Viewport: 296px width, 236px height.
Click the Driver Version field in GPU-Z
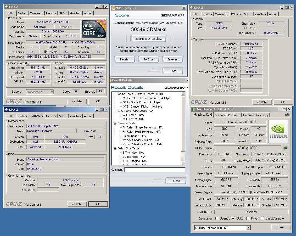pos(251,192)
